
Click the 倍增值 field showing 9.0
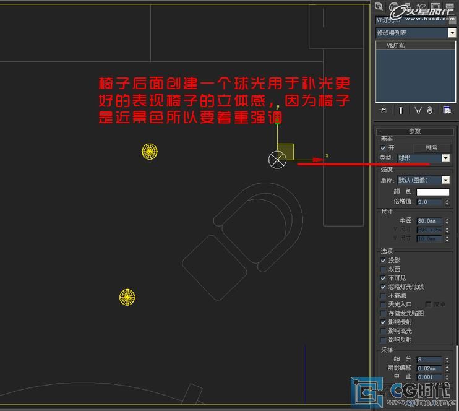(429, 202)
